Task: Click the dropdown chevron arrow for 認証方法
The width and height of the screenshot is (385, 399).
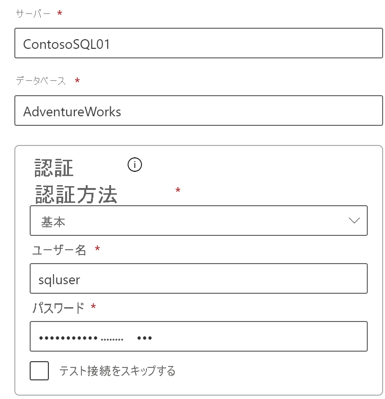Action: (x=354, y=221)
